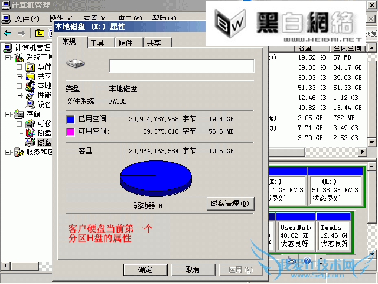Click the 可移 removable storage icon

[x=30, y=124]
